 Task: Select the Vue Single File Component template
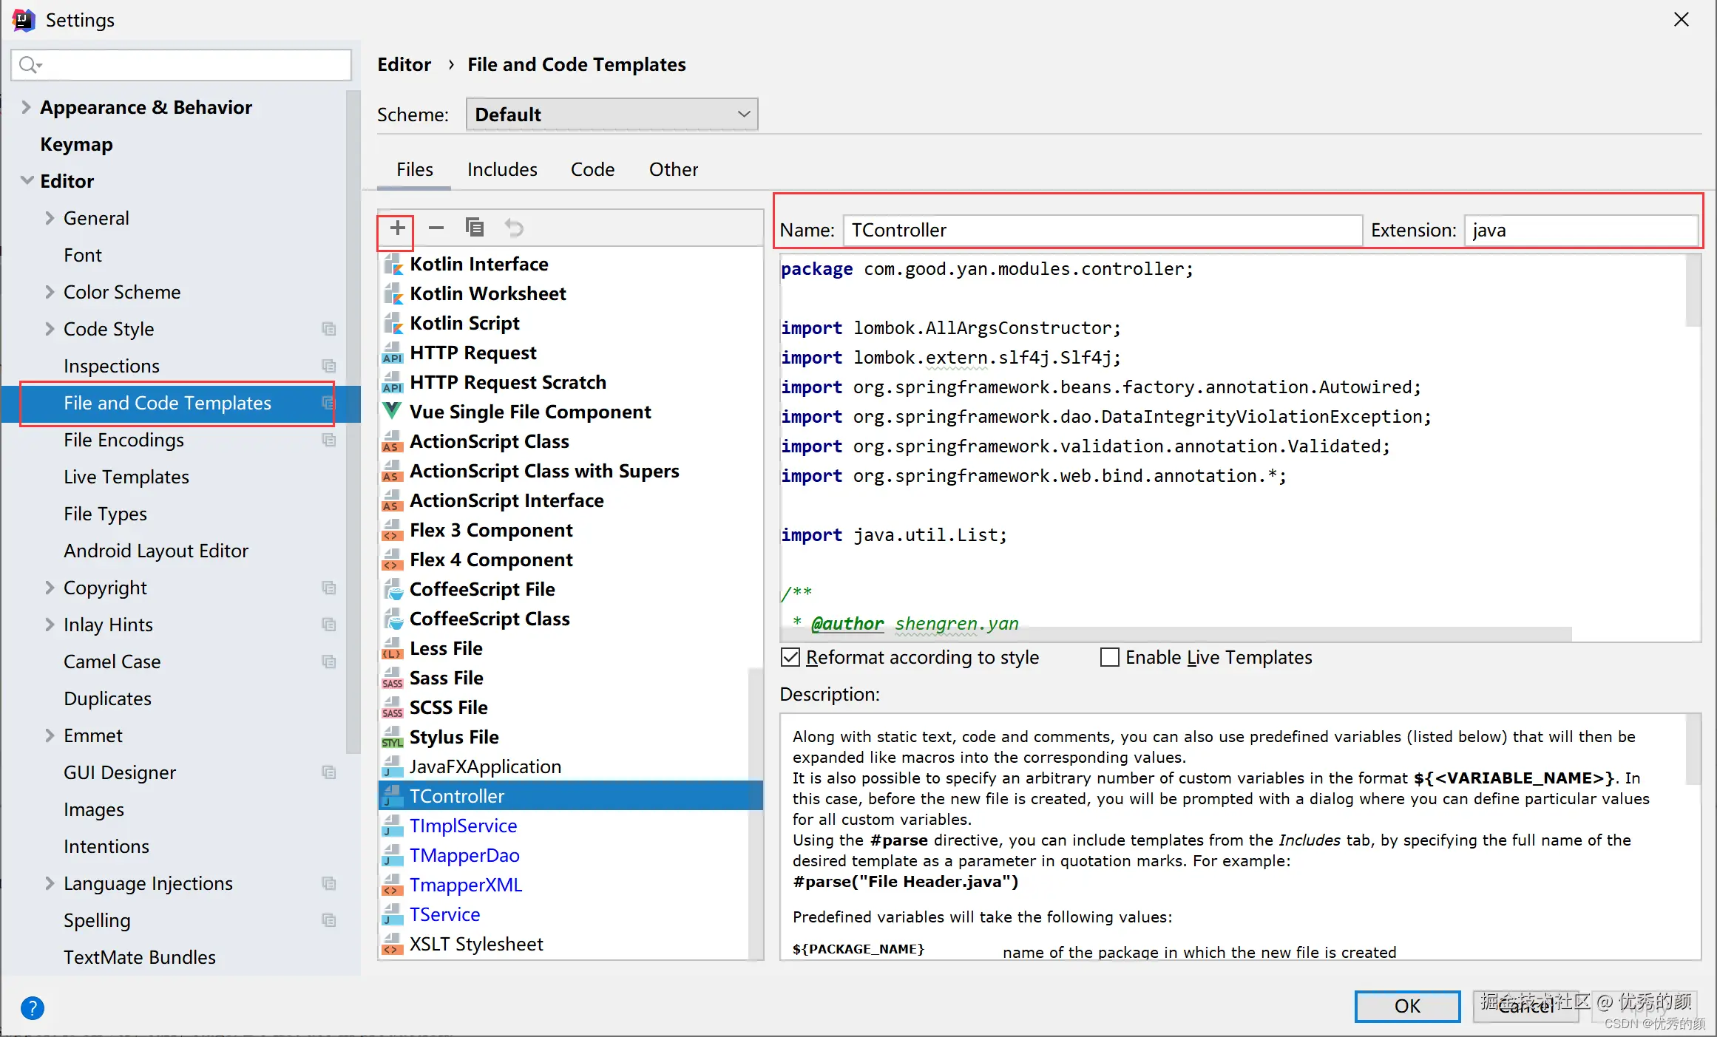pyautogui.click(x=529, y=412)
